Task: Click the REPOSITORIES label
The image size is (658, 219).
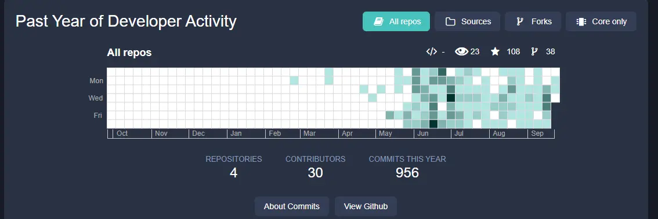Action: click(x=234, y=159)
